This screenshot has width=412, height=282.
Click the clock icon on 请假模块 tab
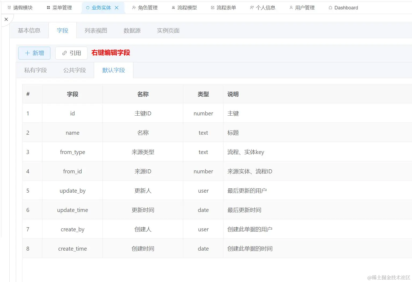click(9, 8)
